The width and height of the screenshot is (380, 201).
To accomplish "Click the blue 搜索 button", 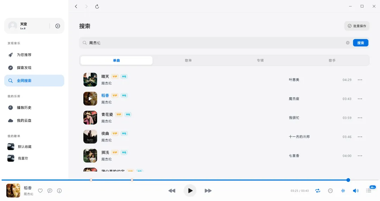I will (361, 43).
